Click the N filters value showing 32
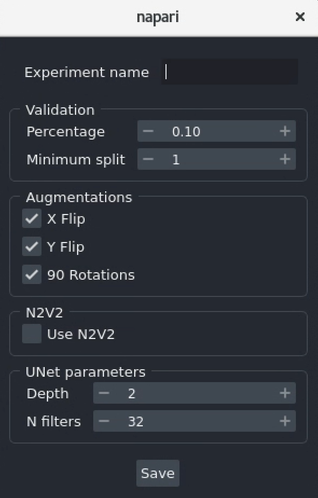Screen dimensions: 318x498 click(x=189, y=421)
